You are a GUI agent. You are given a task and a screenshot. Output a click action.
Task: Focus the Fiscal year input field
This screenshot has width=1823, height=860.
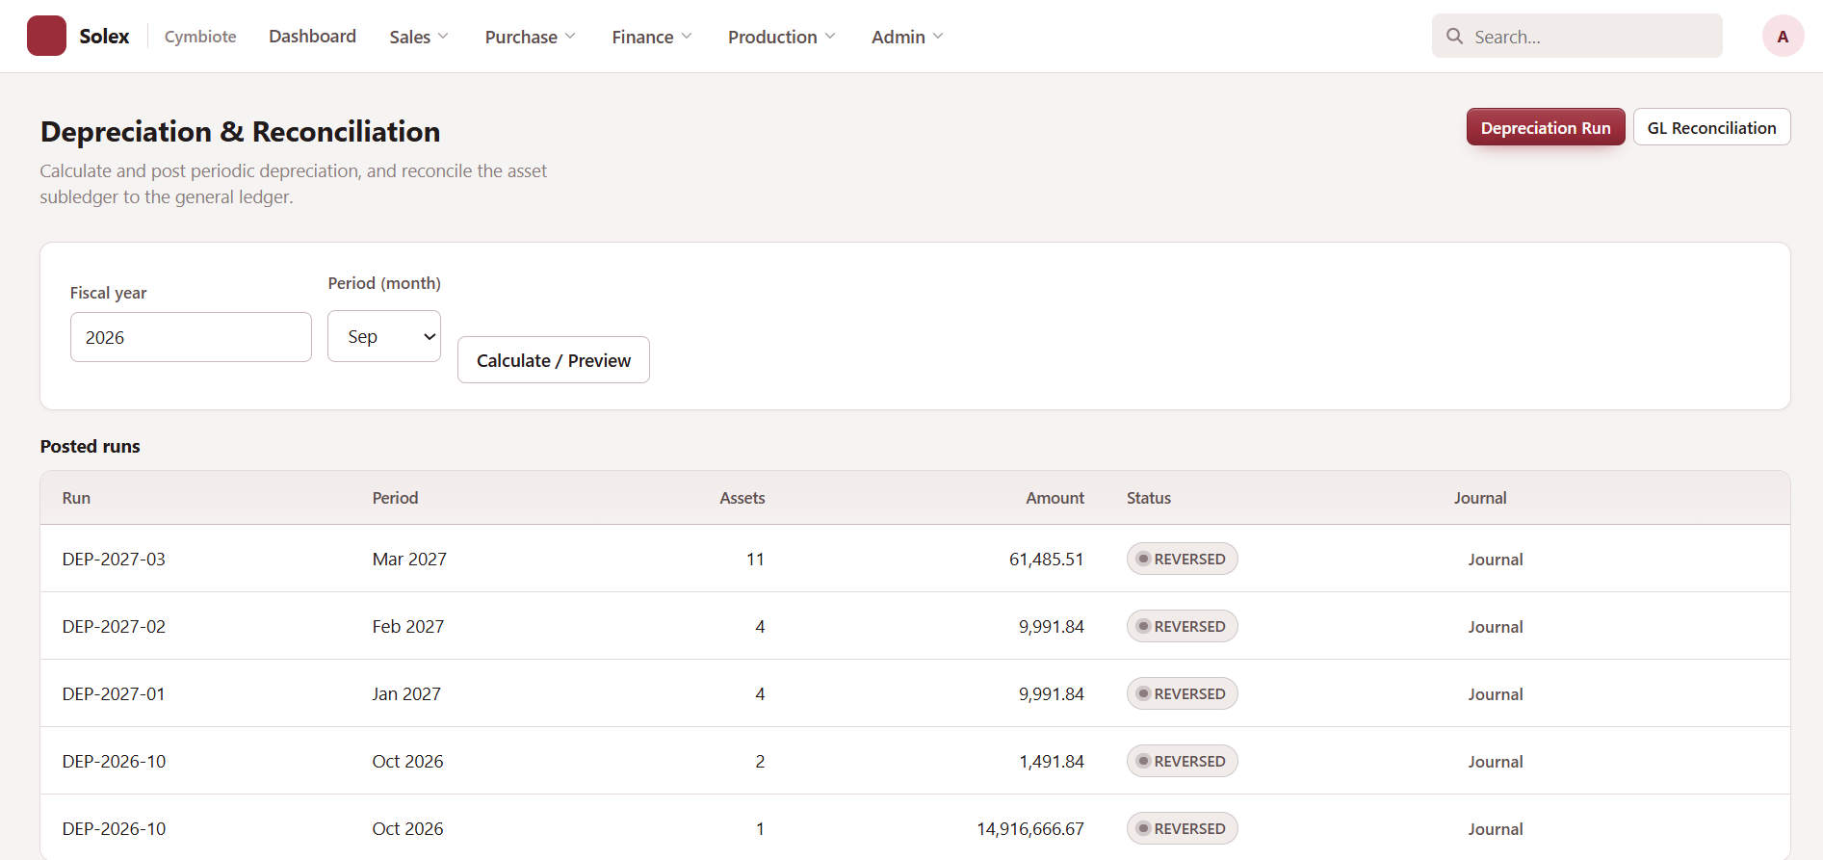click(x=191, y=337)
